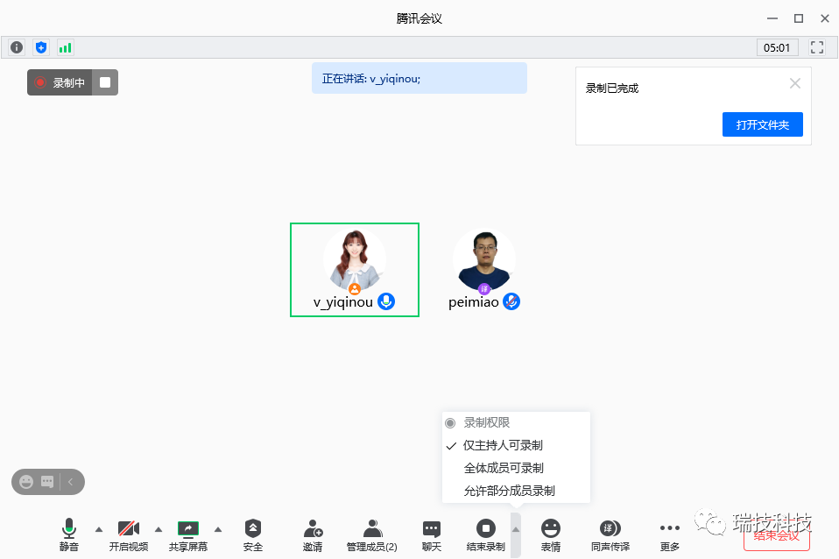Open the chat bubble in the floating pill
The height and width of the screenshot is (559, 839).
point(47,482)
